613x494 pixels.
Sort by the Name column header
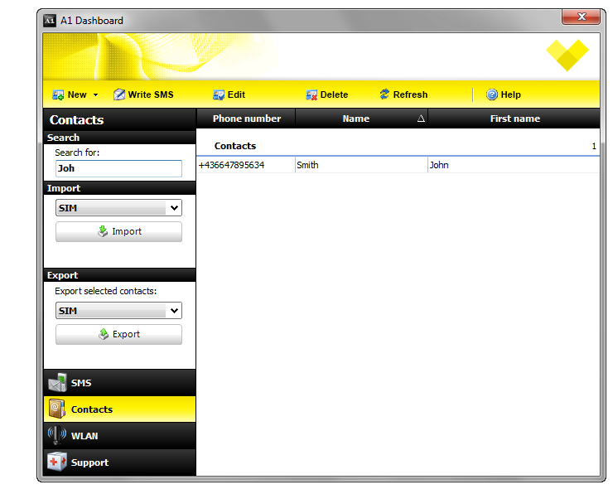pos(362,119)
